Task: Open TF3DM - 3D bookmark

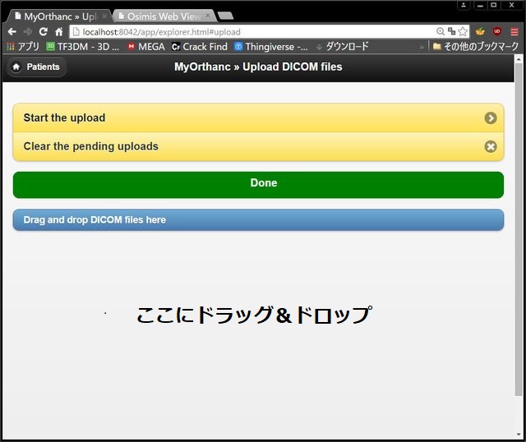Action: [x=82, y=47]
